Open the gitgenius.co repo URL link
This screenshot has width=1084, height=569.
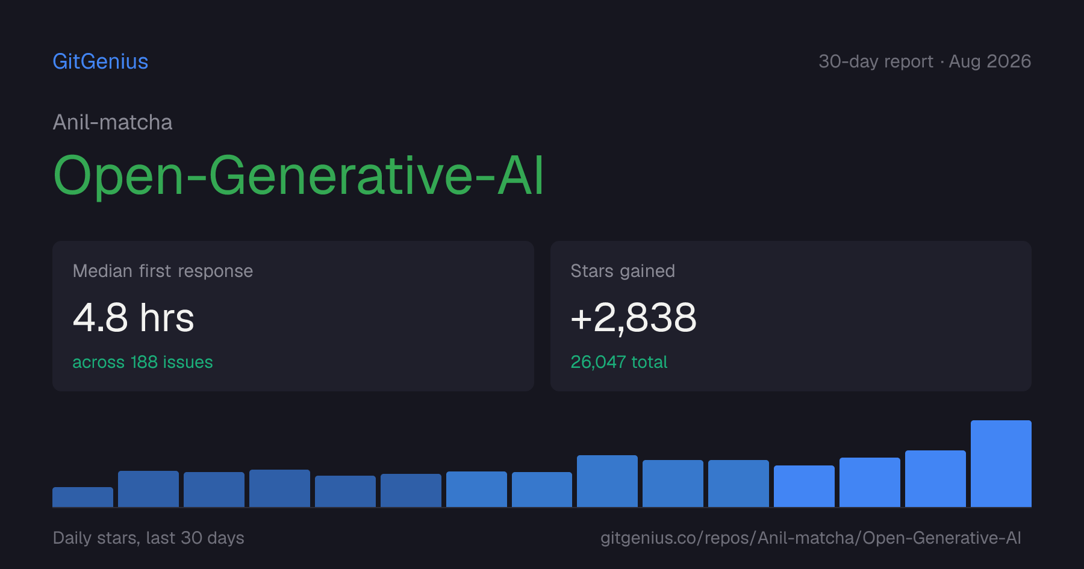coord(811,538)
